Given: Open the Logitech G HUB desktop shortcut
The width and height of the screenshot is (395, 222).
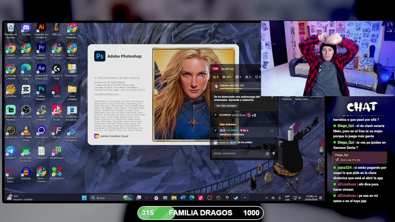Looking at the screenshot, I should (x=56, y=72).
